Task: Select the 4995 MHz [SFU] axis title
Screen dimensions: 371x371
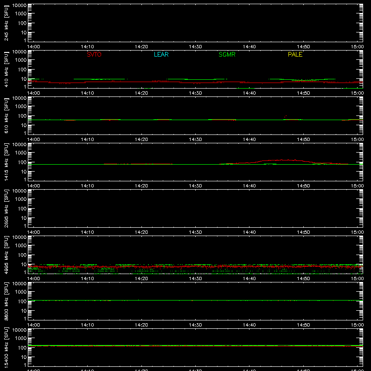Action: [x=6, y=255]
